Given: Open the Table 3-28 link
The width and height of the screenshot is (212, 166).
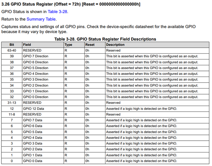Looking at the screenshot, I should tap(57, 12).
